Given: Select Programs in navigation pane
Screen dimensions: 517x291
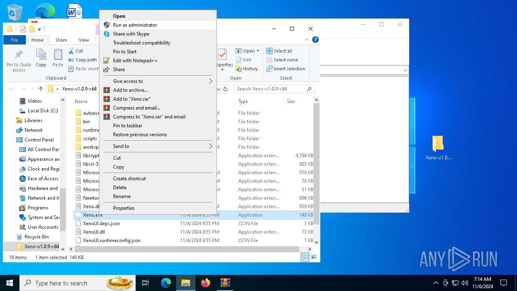Looking at the screenshot, I should [x=34, y=208].
